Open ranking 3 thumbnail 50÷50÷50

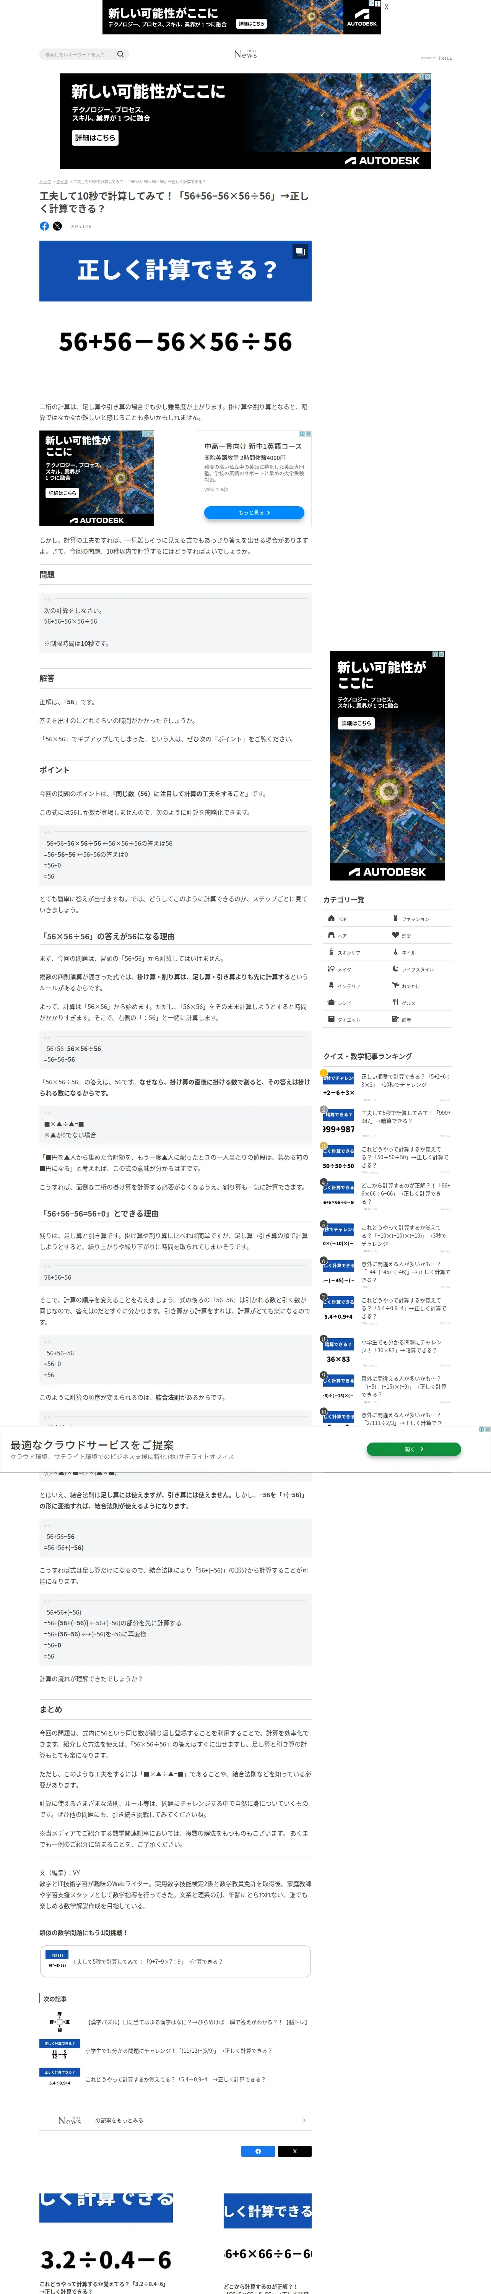(x=339, y=1160)
